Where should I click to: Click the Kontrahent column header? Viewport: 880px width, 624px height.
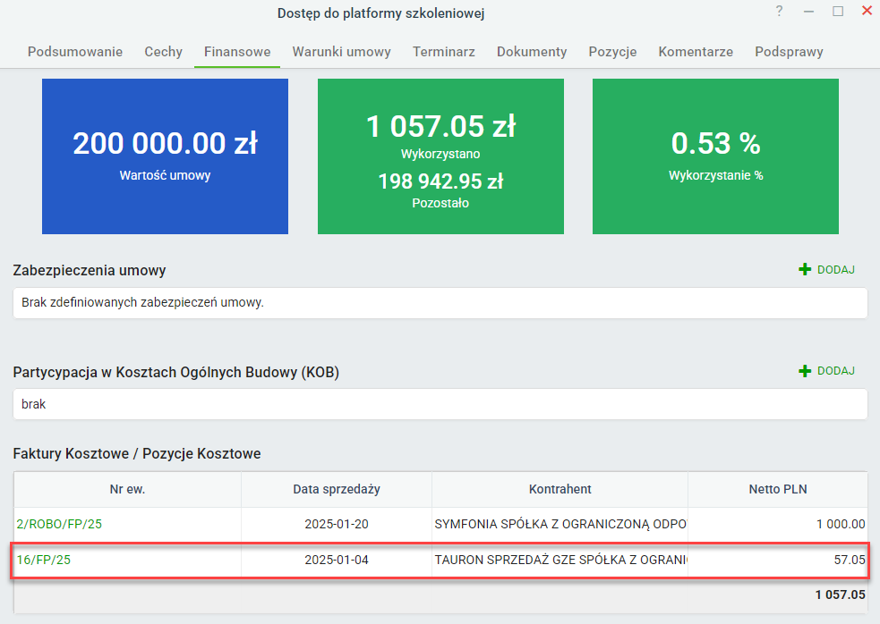(x=560, y=489)
